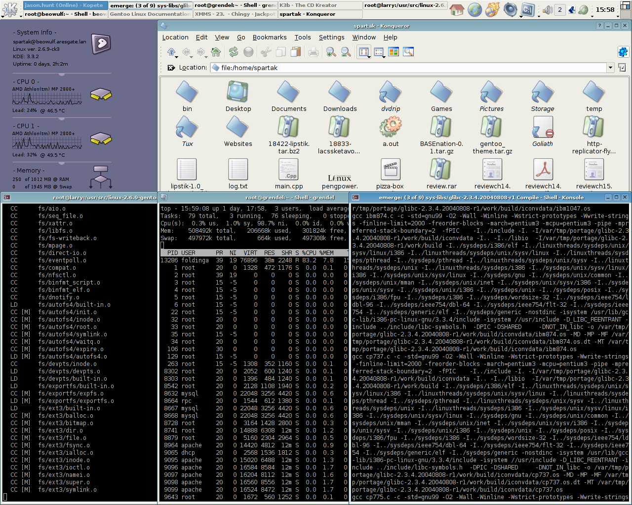Screen dimensions: 632x505
Task: Click the Zoom In magnifier icon
Action: click(x=331, y=52)
